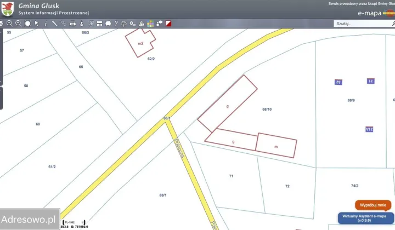Screen dimensions: 395x230
Task: Click parcel label 55
Action: click(9, 32)
